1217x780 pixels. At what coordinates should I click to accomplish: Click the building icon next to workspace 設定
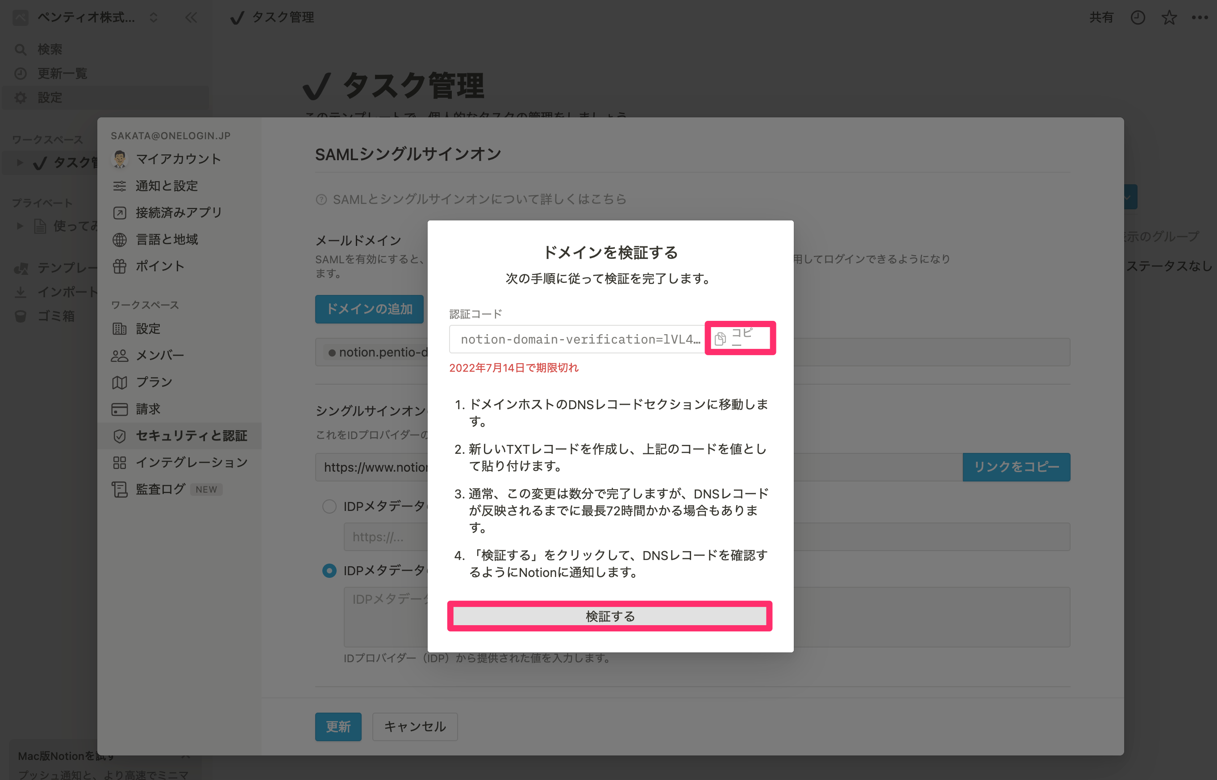click(120, 329)
